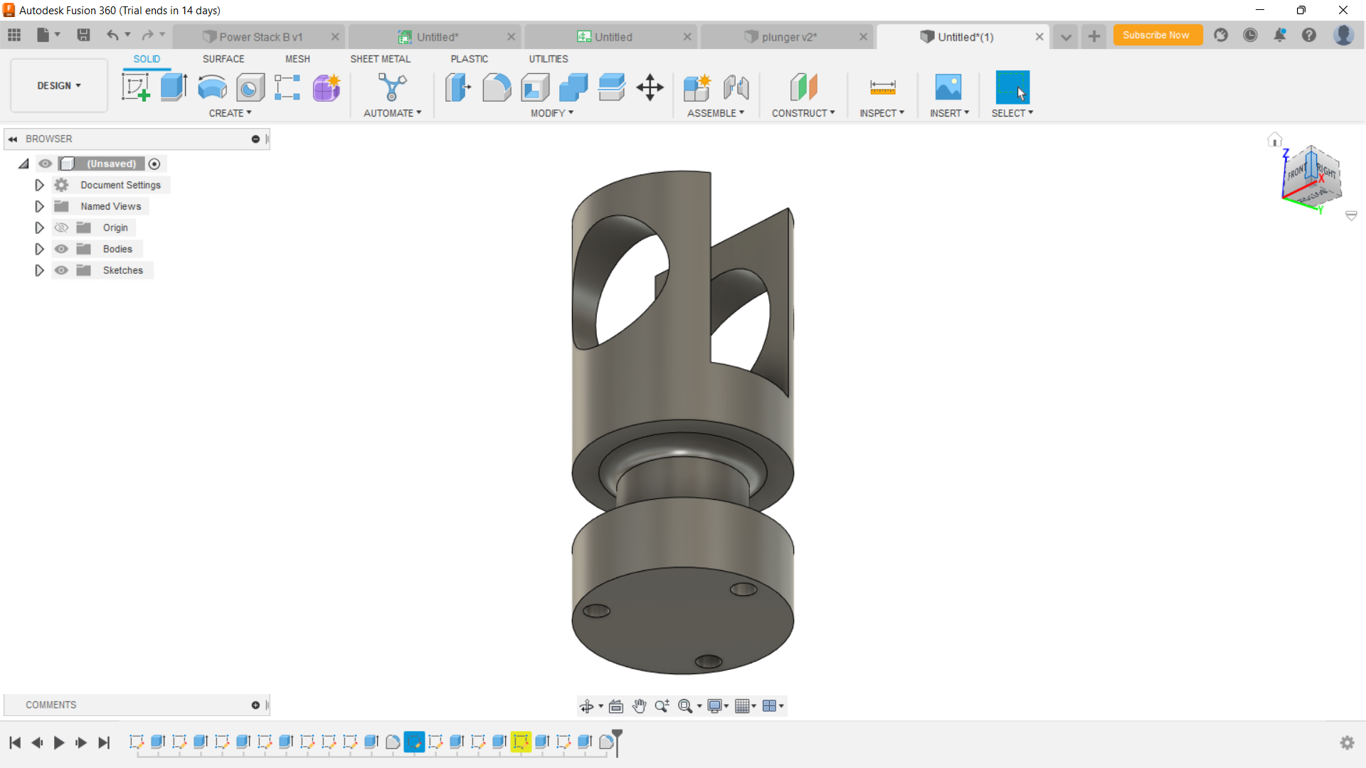Screen dimensions: 1366x768
Task: Switch to the plunger v2 document tab
Action: [788, 37]
